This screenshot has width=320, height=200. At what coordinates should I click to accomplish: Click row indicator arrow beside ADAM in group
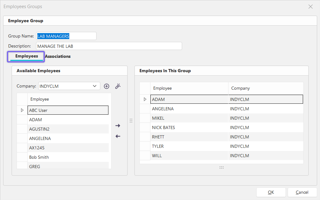click(x=145, y=99)
